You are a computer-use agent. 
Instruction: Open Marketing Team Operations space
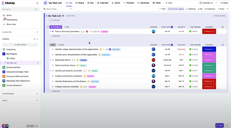click(x=18, y=81)
